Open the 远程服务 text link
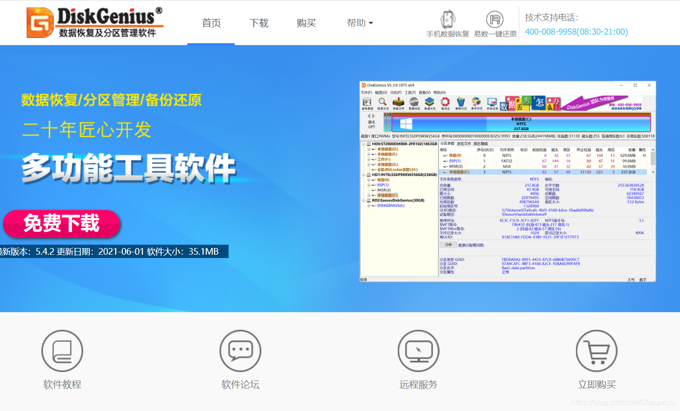The width and height of the screenshot is (680, 411). point(419,384)
